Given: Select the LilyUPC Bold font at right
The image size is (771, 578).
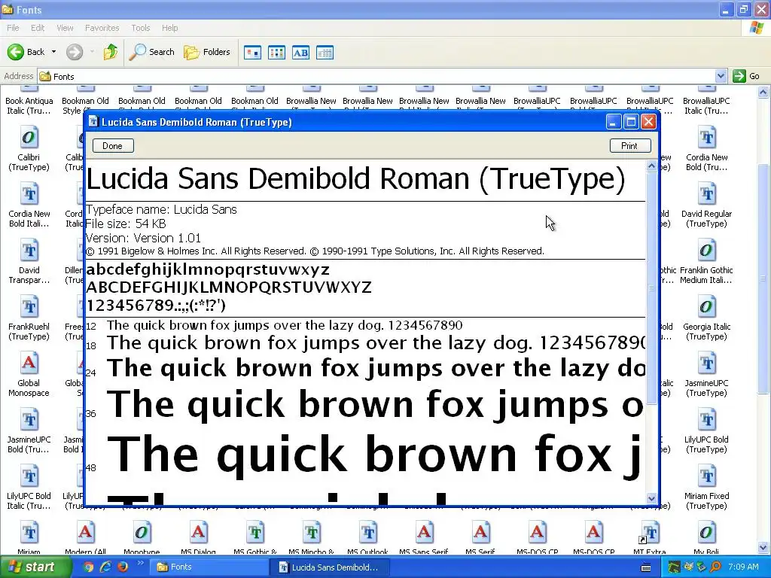Looking at the screenshot, I should pos(706,420).
